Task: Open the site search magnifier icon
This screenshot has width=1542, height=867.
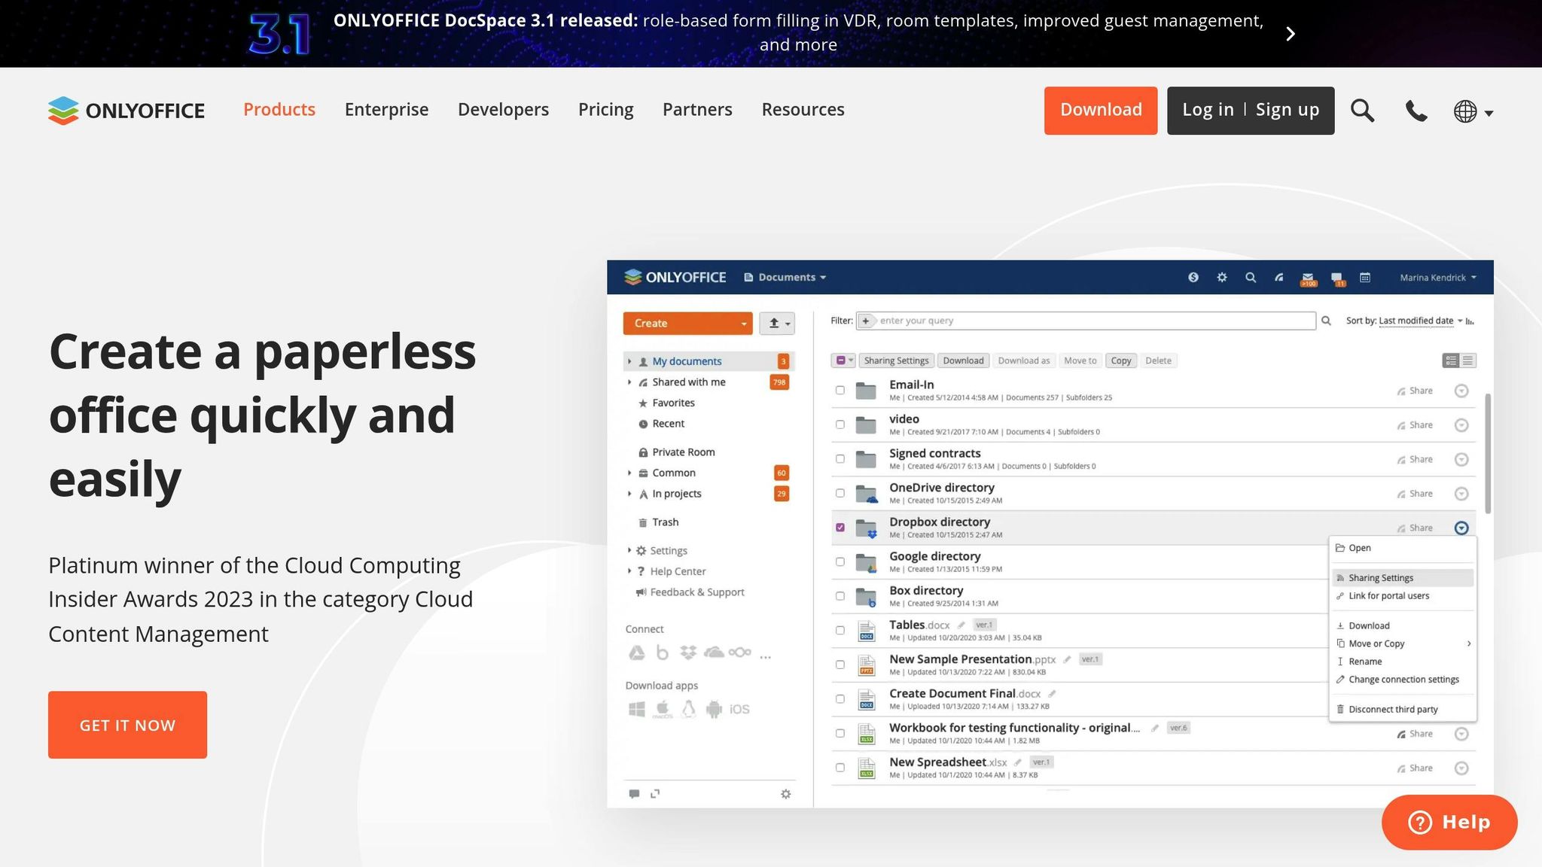Action: (1362, 111)
